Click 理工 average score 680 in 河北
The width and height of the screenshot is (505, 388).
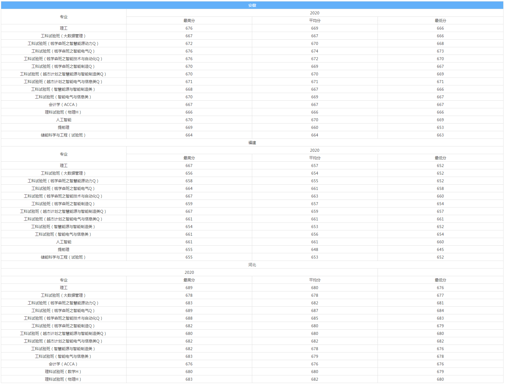(x=314, y=288)
